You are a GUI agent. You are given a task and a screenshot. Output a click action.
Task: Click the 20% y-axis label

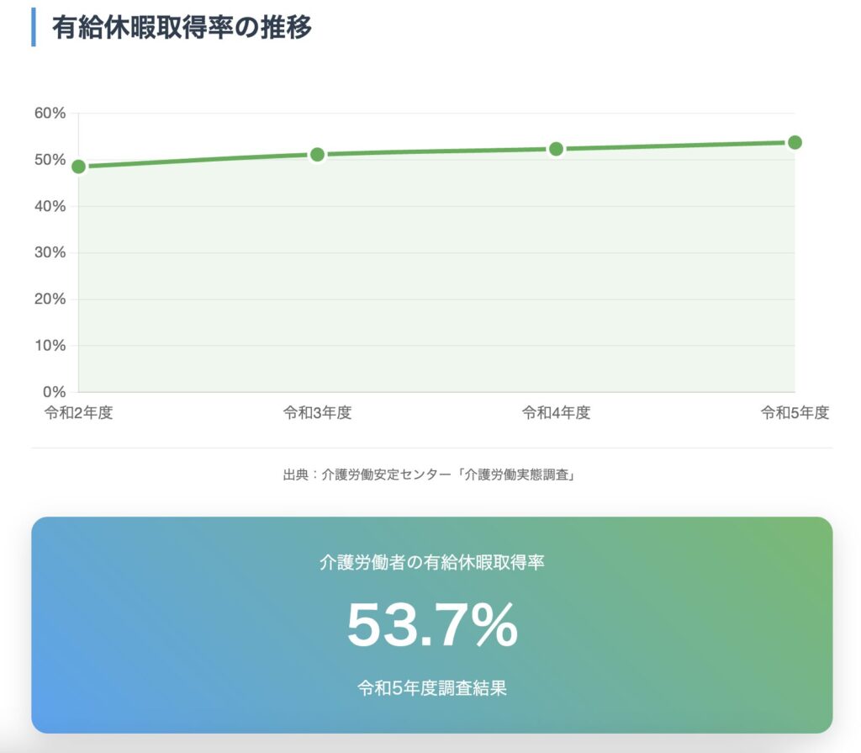50,299
